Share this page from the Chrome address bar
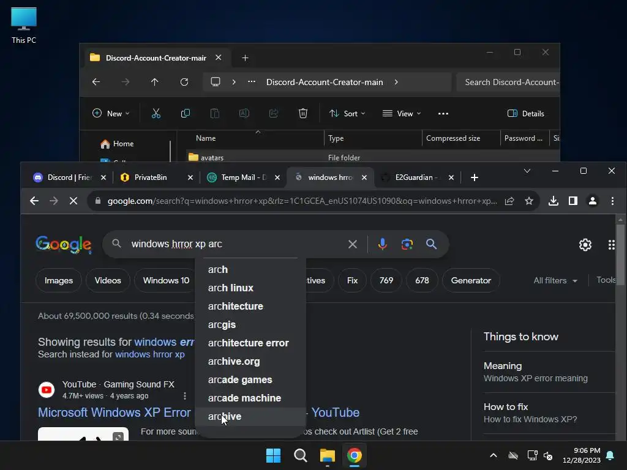Image resolution: width=627 pixels, height=470 pixels. (x=509, y=201)
